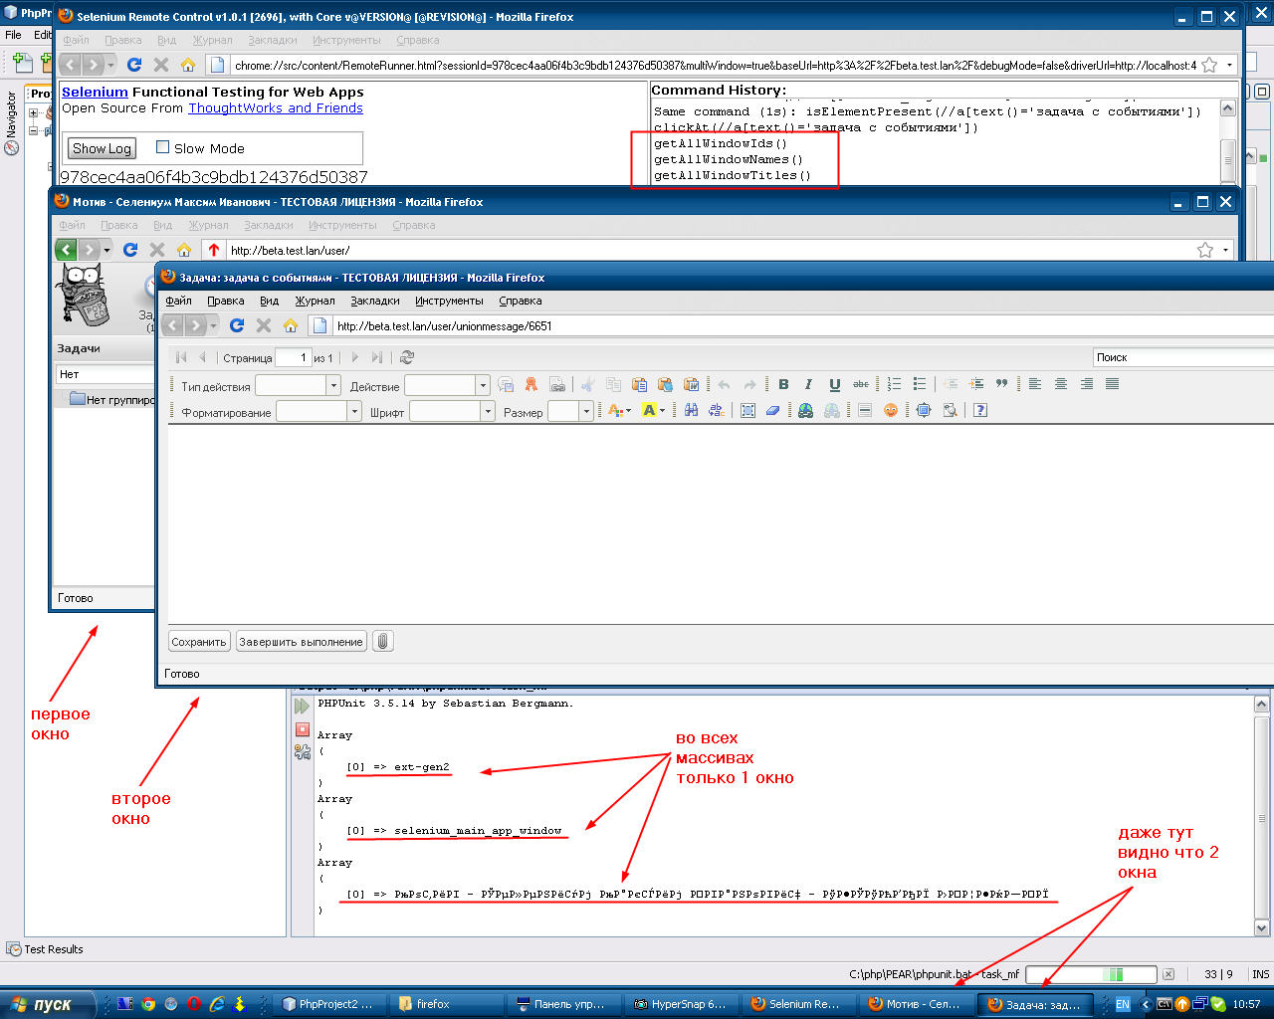Open Закладки menu in the Задача window

(x=375, y=301)
